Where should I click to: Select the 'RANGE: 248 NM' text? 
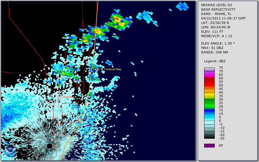[x=214, y=53]
